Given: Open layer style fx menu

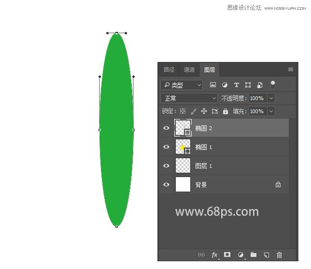Looking at the screenshot, I should (214, 254).
